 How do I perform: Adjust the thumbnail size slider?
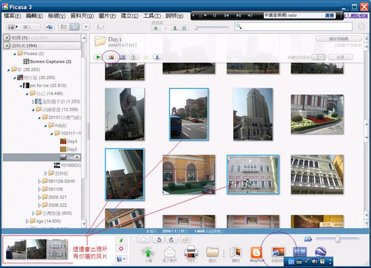[338, 239]
